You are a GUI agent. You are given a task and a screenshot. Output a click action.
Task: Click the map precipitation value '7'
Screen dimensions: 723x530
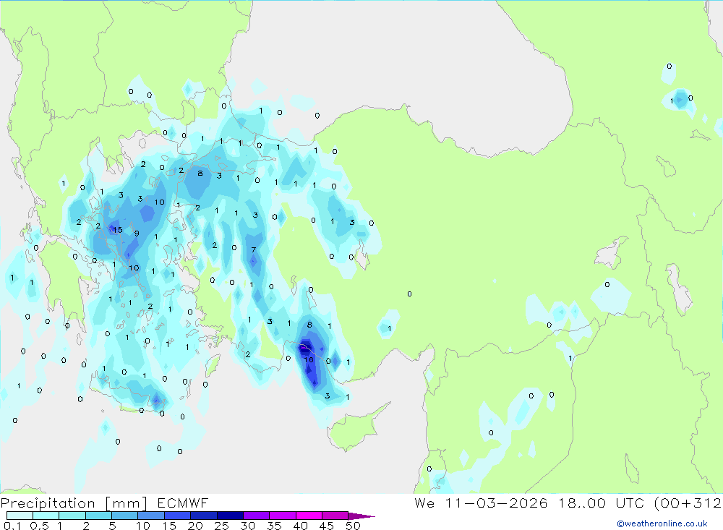tap(254, 250)
